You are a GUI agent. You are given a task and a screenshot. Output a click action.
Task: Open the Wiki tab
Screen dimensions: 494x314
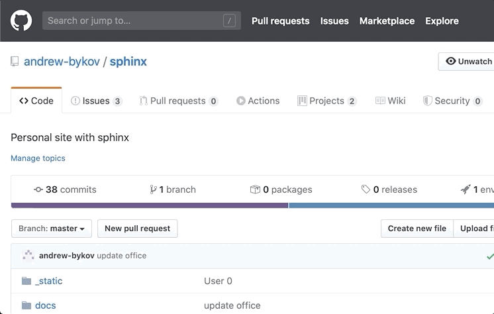coord(390,101)
